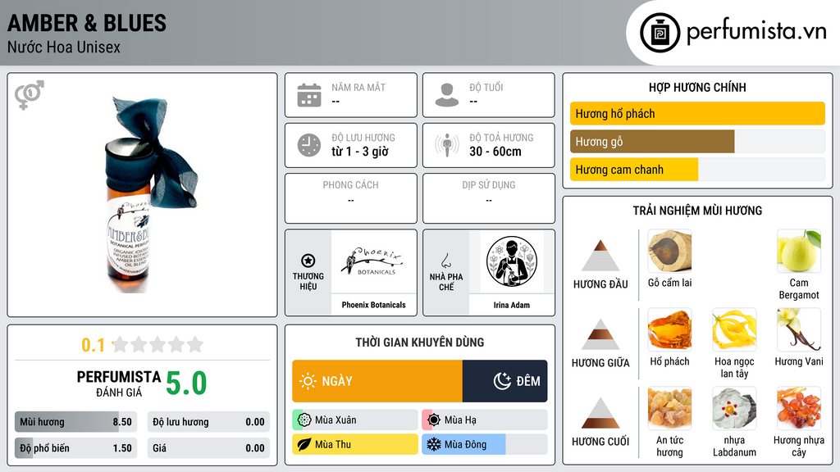
Task: Click the snowflake icon for Mùa Đông
Action: click(433, 445)
